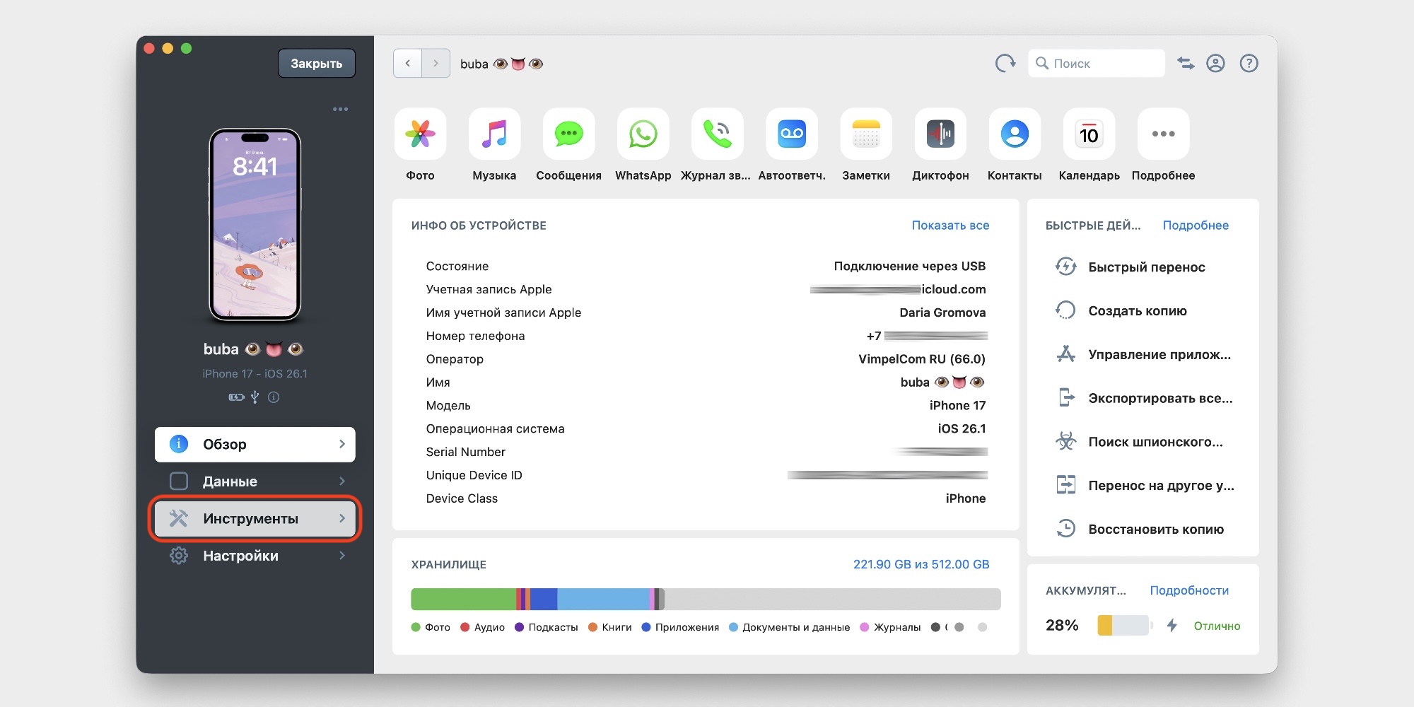1414x707 pixels.
Task: Click the Показать все link
Action: (950, 226)
